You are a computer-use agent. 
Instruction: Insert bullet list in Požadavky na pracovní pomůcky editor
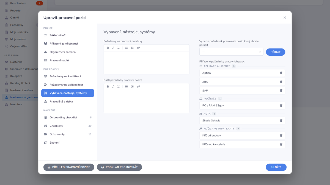(x=127, y=48)
